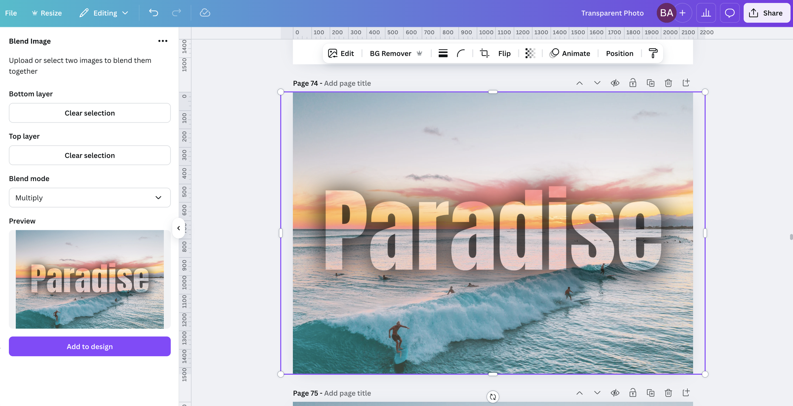Click the redo arrow icon

tap(176, 13)
